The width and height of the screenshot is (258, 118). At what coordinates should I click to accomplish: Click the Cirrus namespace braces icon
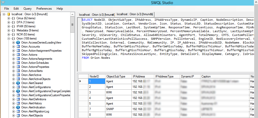(x=13, y=18)
